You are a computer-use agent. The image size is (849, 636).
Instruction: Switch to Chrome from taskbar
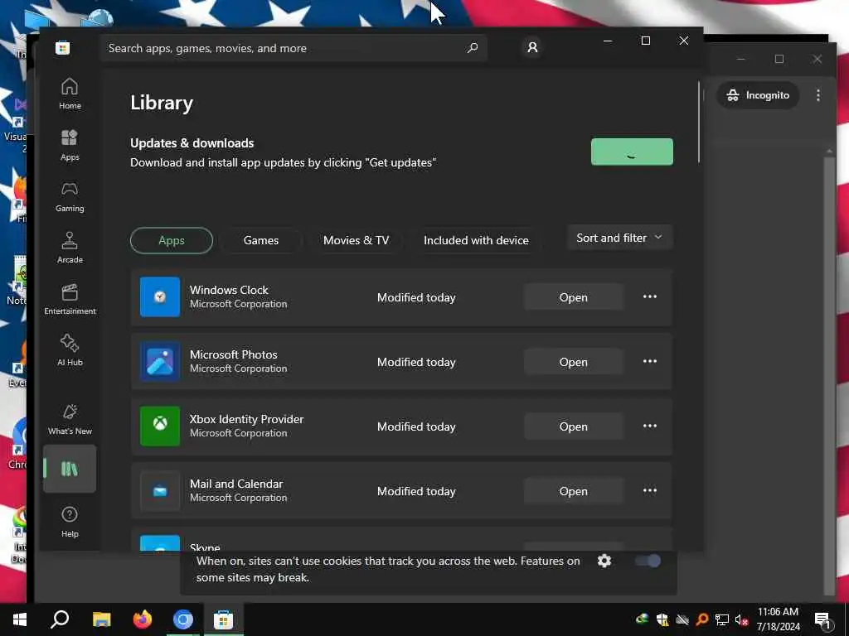pyautogui.click(x=183, y=619)
